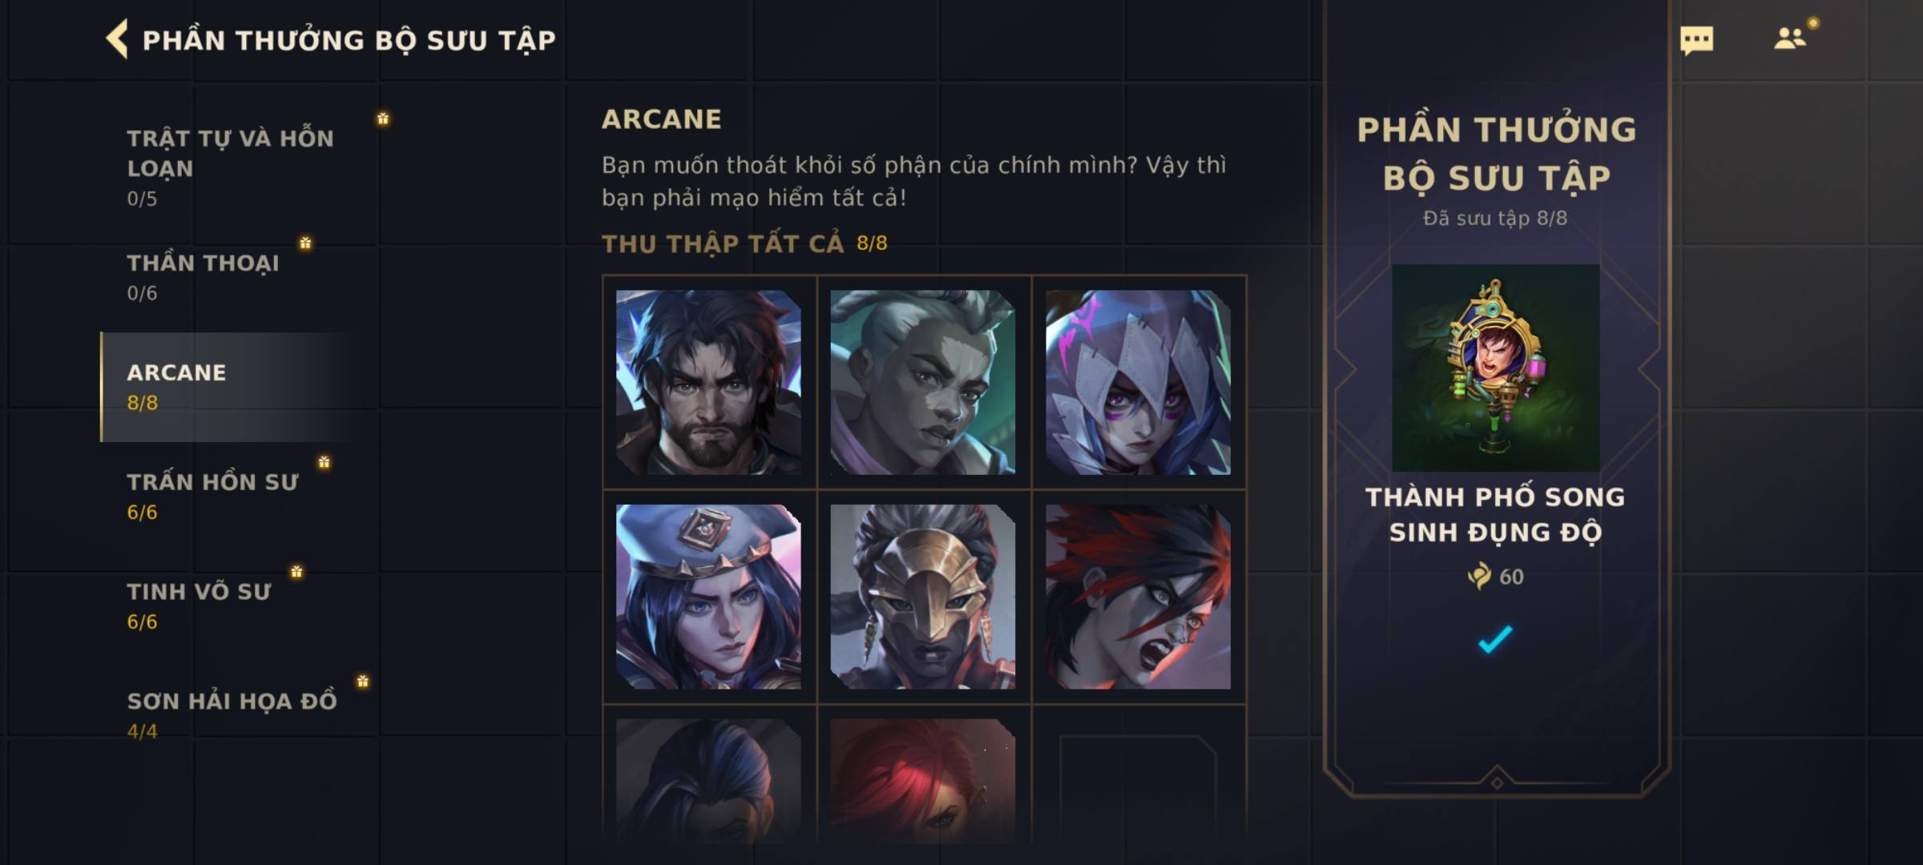Select the white-haired Ekko skin portrait
Image resolution: width=1923 pixels, height=865 pixels.
(923, 382)
